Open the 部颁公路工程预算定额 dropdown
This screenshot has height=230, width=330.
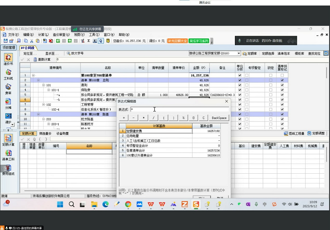coord(239,53)
